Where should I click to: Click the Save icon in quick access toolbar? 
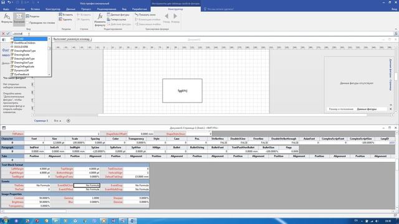point(3,2)
